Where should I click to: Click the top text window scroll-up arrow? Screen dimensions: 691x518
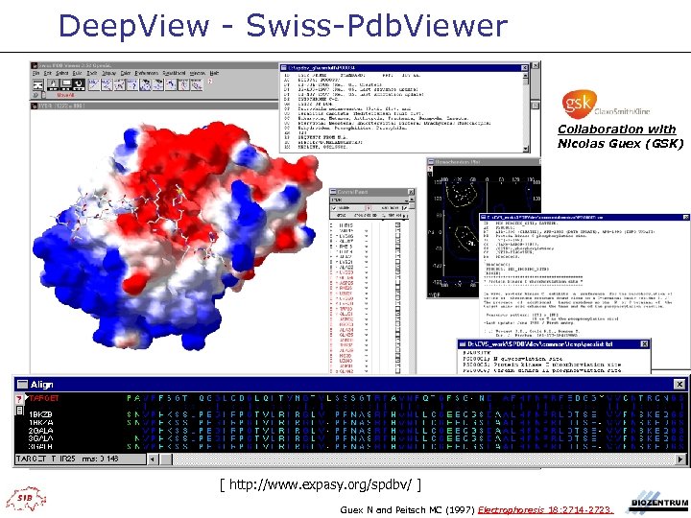[x=525, y=76]
